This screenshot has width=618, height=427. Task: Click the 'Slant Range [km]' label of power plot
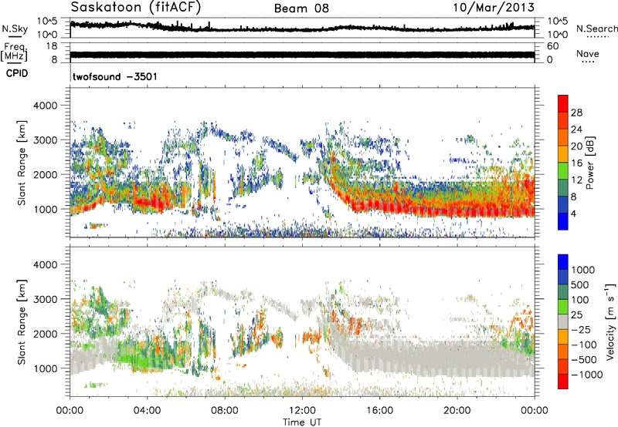click(x=22, y=163)
